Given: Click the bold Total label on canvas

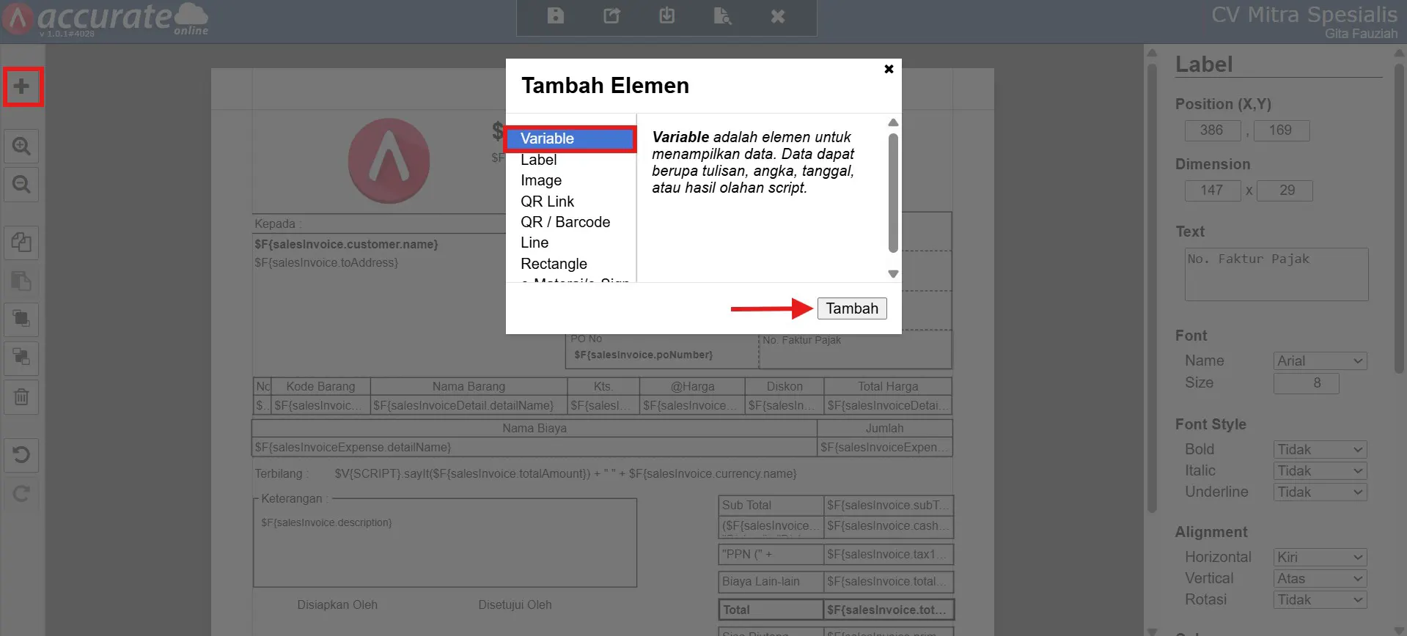Looking at the screenshot, I should coord(771,610).
